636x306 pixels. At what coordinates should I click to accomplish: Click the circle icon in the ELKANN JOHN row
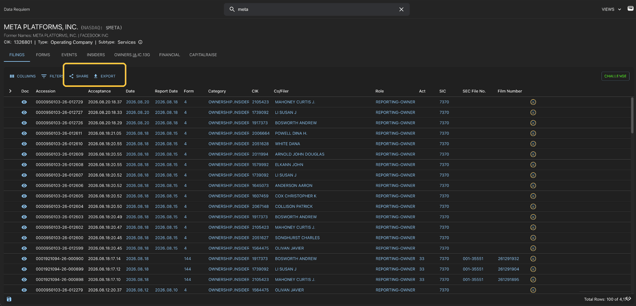point(533,165)
